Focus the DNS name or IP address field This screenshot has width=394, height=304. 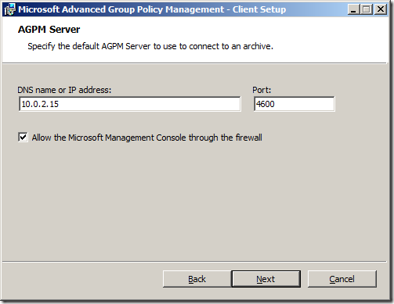tap(130, 104)
